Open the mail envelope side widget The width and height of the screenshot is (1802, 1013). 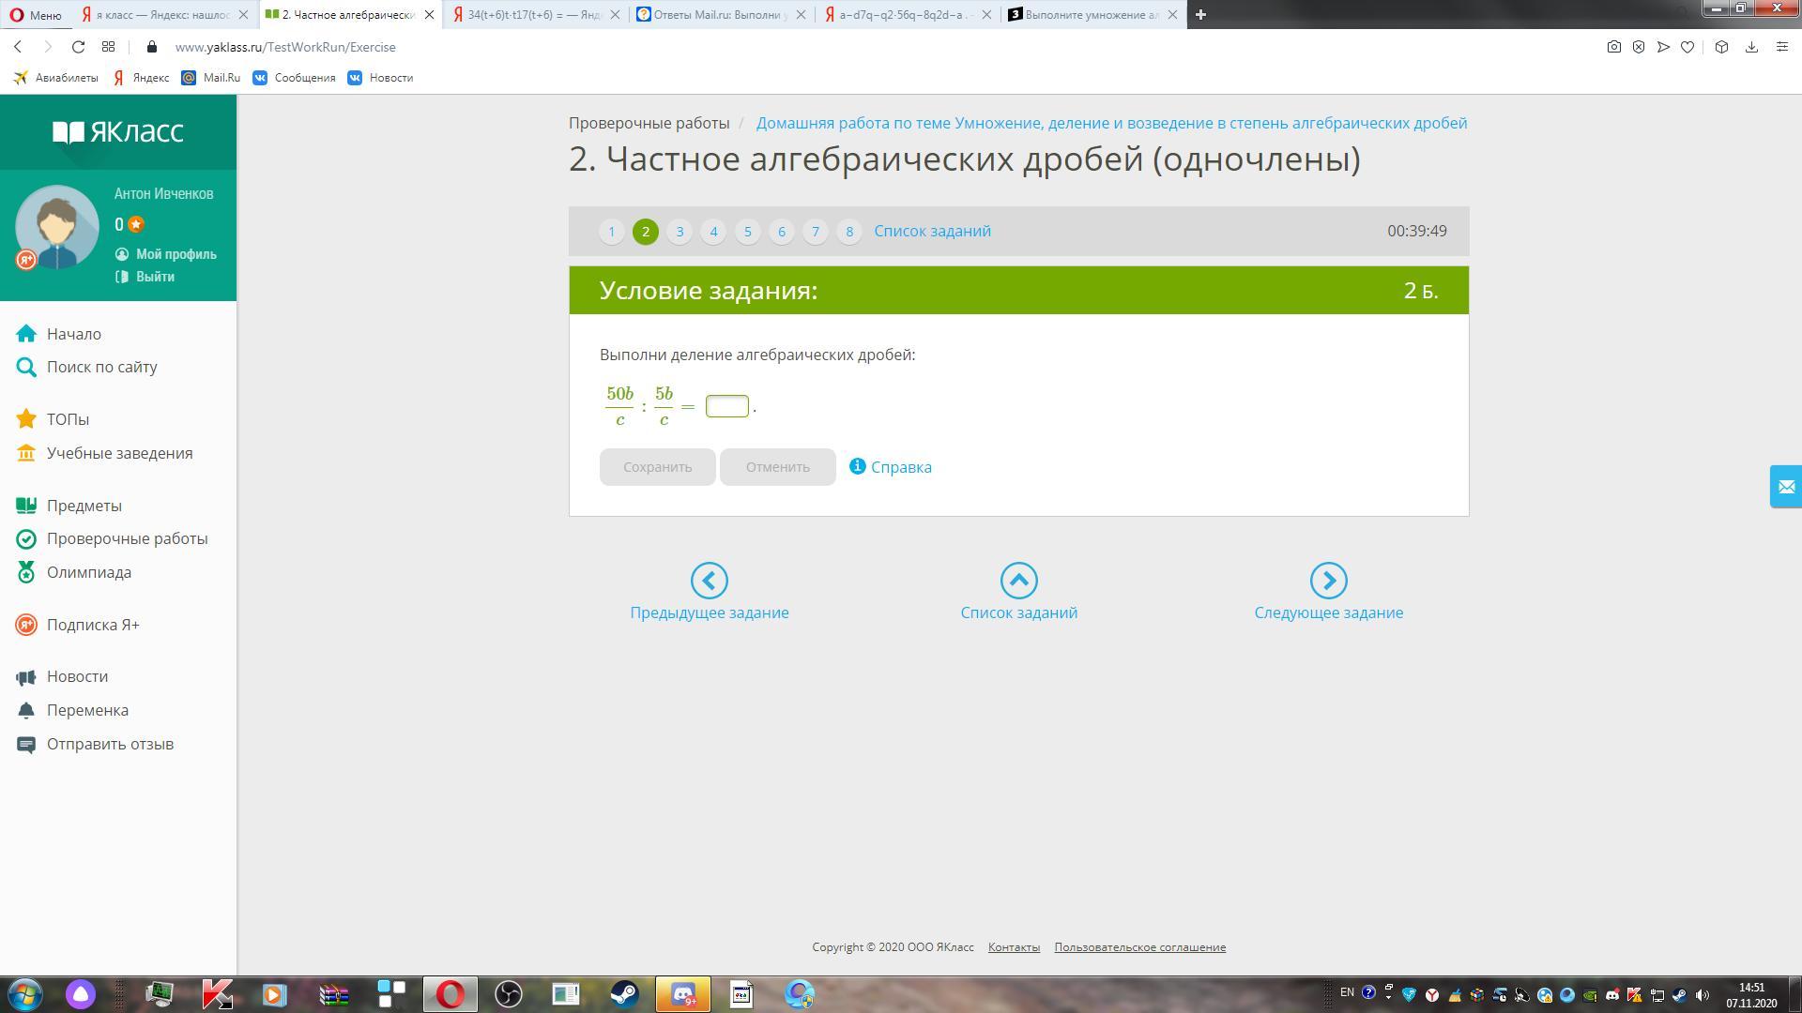[1785, 487]
